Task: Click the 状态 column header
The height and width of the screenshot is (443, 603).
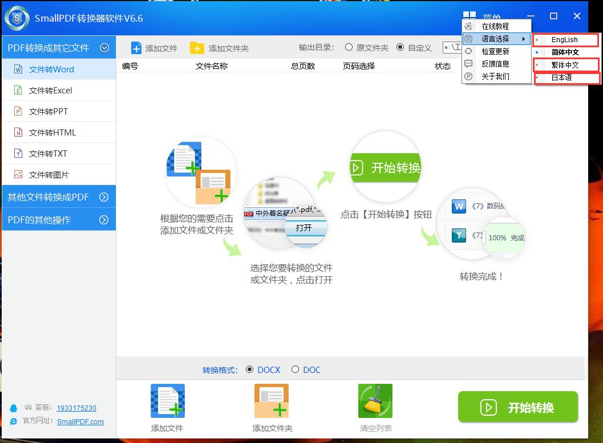Action: (x=442, y=66)
